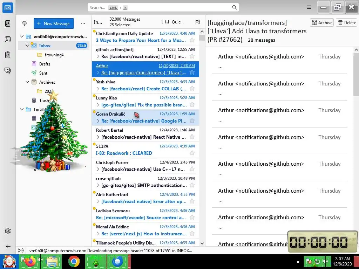The width and height of the screenshot is (359, 269).
Task: Click the Archive button
Action: coord(322,22)
